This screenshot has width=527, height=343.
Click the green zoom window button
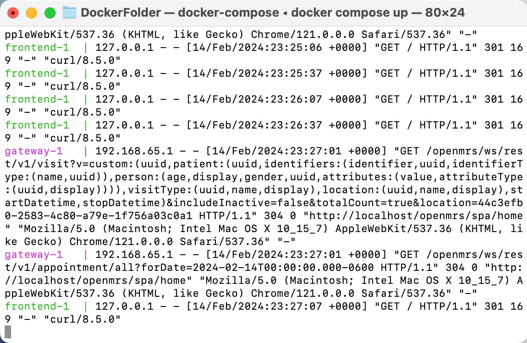pyautogui.click(x=50, y=13)
